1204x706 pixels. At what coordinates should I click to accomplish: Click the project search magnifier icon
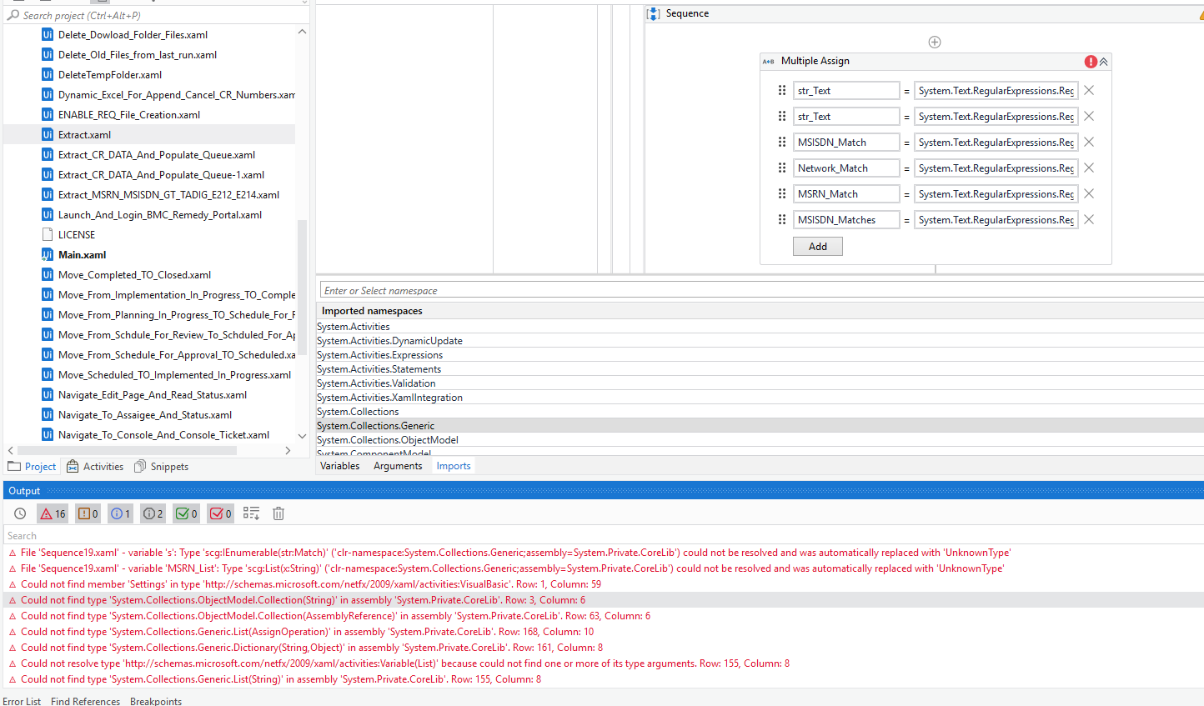pos(13,15)
